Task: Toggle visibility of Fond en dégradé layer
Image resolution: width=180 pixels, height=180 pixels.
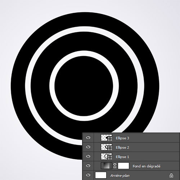Action: (88, 166)
